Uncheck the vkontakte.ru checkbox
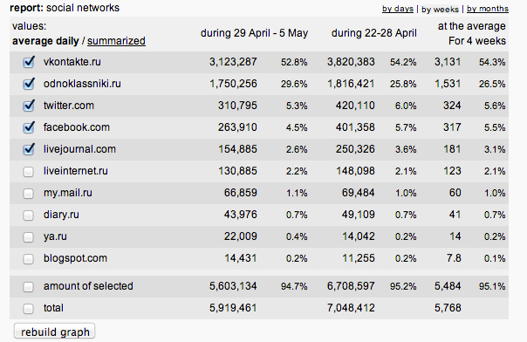 29,62
